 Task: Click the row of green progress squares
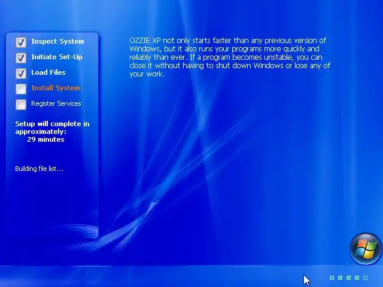point(348,277)
